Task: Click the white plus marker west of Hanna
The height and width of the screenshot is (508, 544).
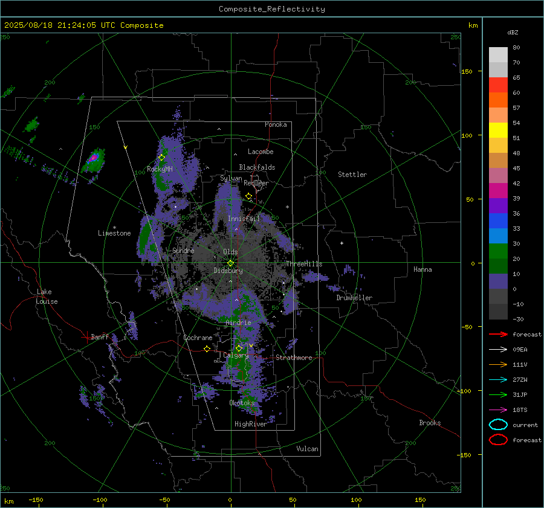Action: coord(342,243)
